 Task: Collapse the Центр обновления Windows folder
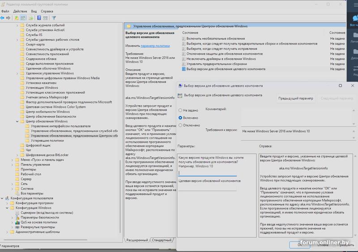click(17, 121)
